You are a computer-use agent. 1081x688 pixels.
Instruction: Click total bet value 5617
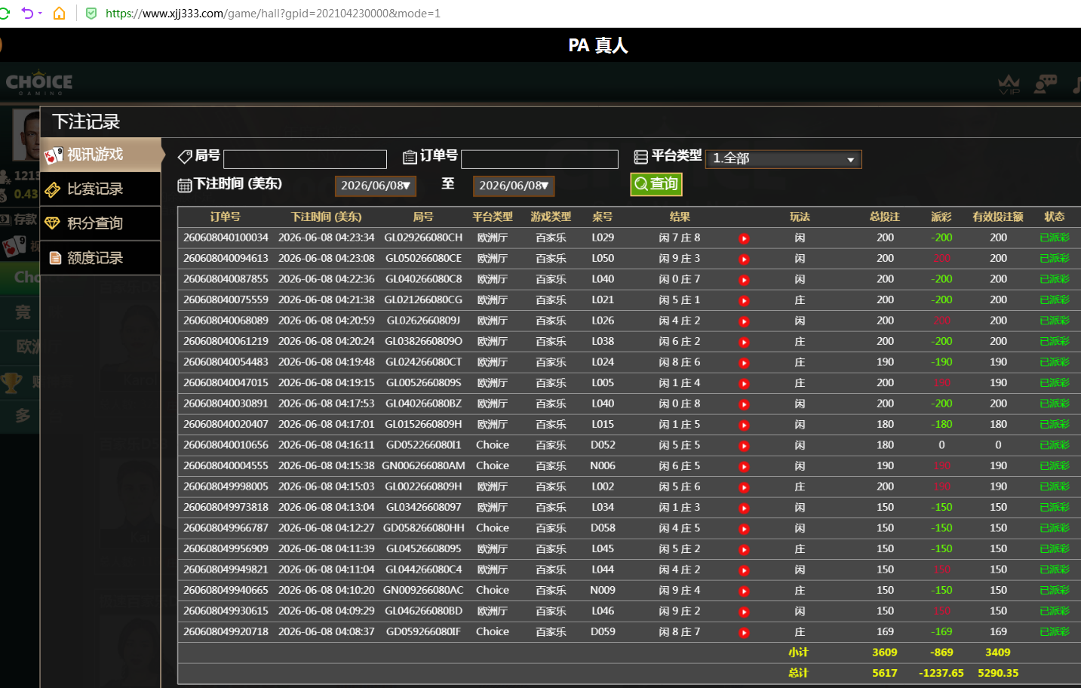[x=885, y=673]
